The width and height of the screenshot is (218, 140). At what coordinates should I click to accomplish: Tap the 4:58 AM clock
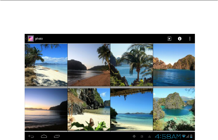coord(168,136)
